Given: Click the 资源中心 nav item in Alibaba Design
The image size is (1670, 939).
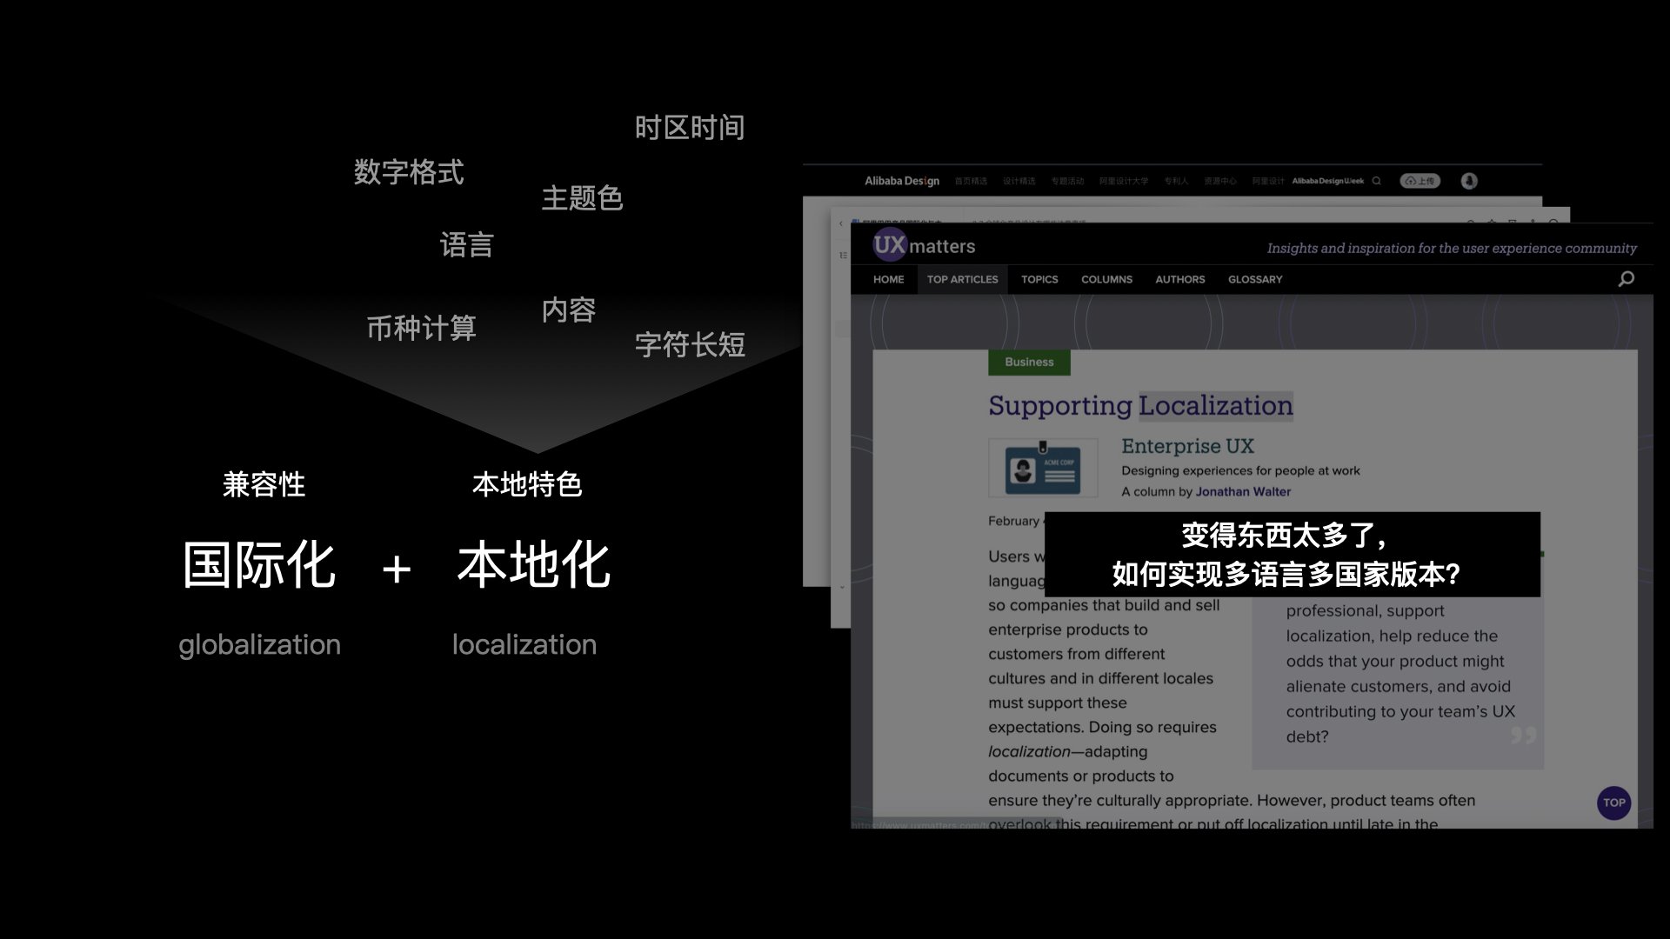Looking at the screenshot, I should (x=1220, y=181).
